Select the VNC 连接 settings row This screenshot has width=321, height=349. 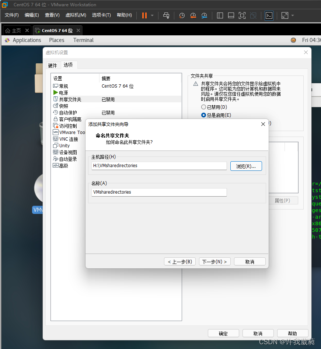tap(69, 139)
